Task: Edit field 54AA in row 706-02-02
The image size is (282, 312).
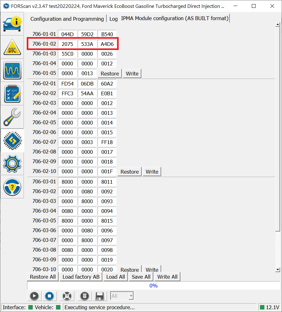Action: [87, 93]
